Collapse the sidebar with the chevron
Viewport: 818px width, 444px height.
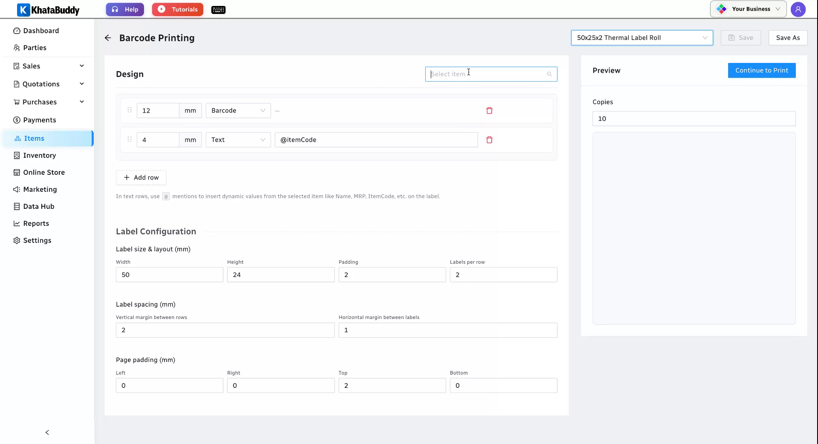coord(47,433)
